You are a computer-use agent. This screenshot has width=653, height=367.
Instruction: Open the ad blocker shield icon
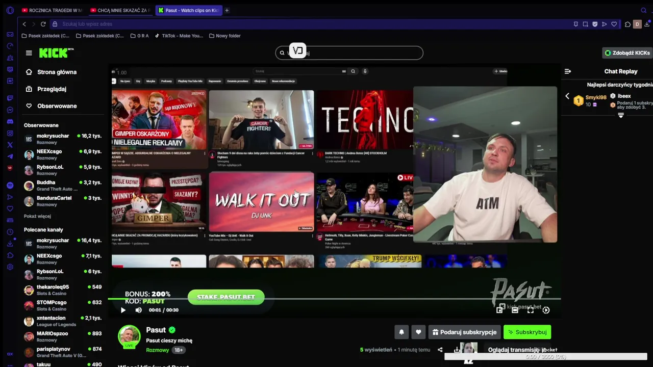tap(595, 24)
